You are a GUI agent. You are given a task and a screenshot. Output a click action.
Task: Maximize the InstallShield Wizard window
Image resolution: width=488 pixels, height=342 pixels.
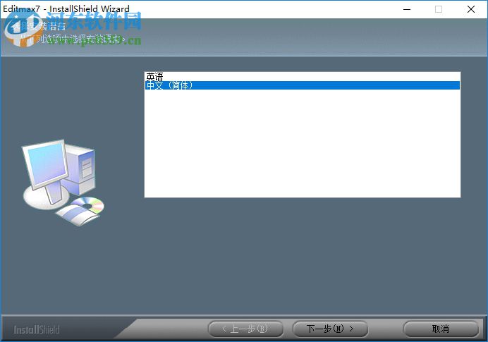coord(439,9)
